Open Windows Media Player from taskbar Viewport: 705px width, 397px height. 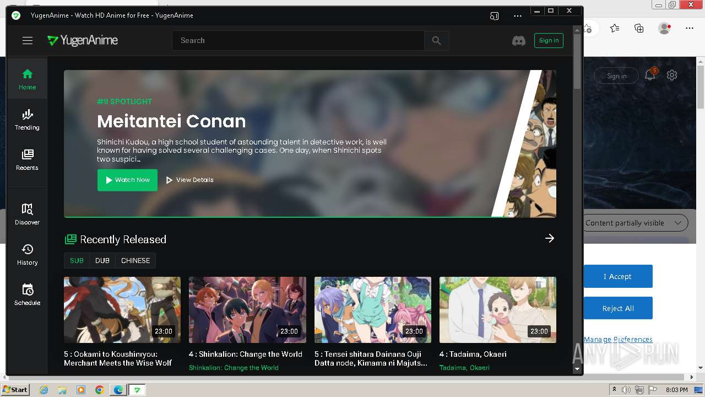[81, 390]
